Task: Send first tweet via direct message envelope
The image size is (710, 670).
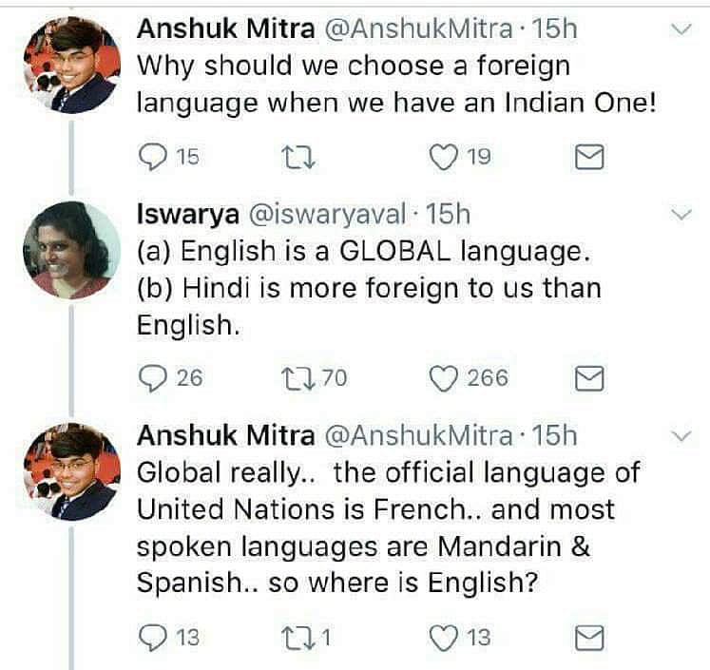Action: [x=590, y=157]
